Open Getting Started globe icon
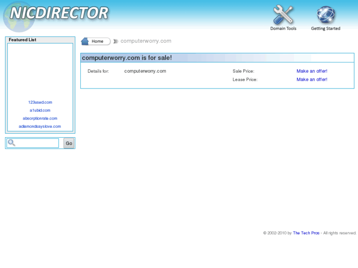This screenshot has width=358, height=268. pos(326,15)
